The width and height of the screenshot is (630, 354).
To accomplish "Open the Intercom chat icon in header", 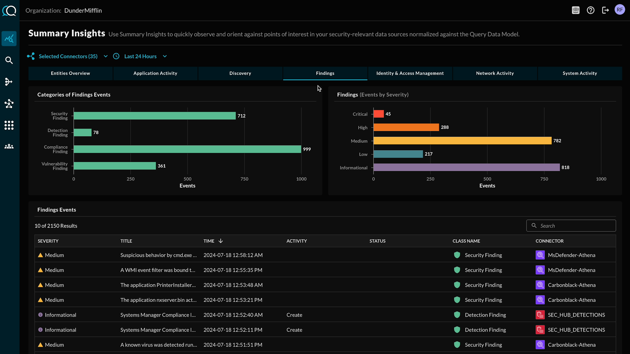I will (x=576, y=10).
